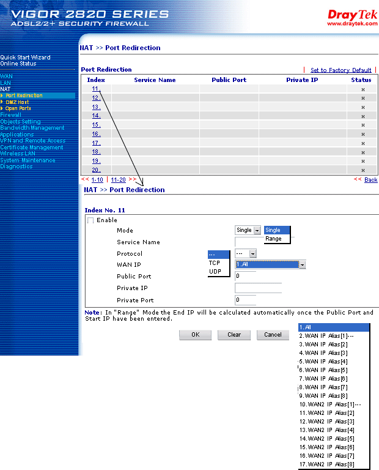Open Firewall menu in sidebar

[10, 115]
